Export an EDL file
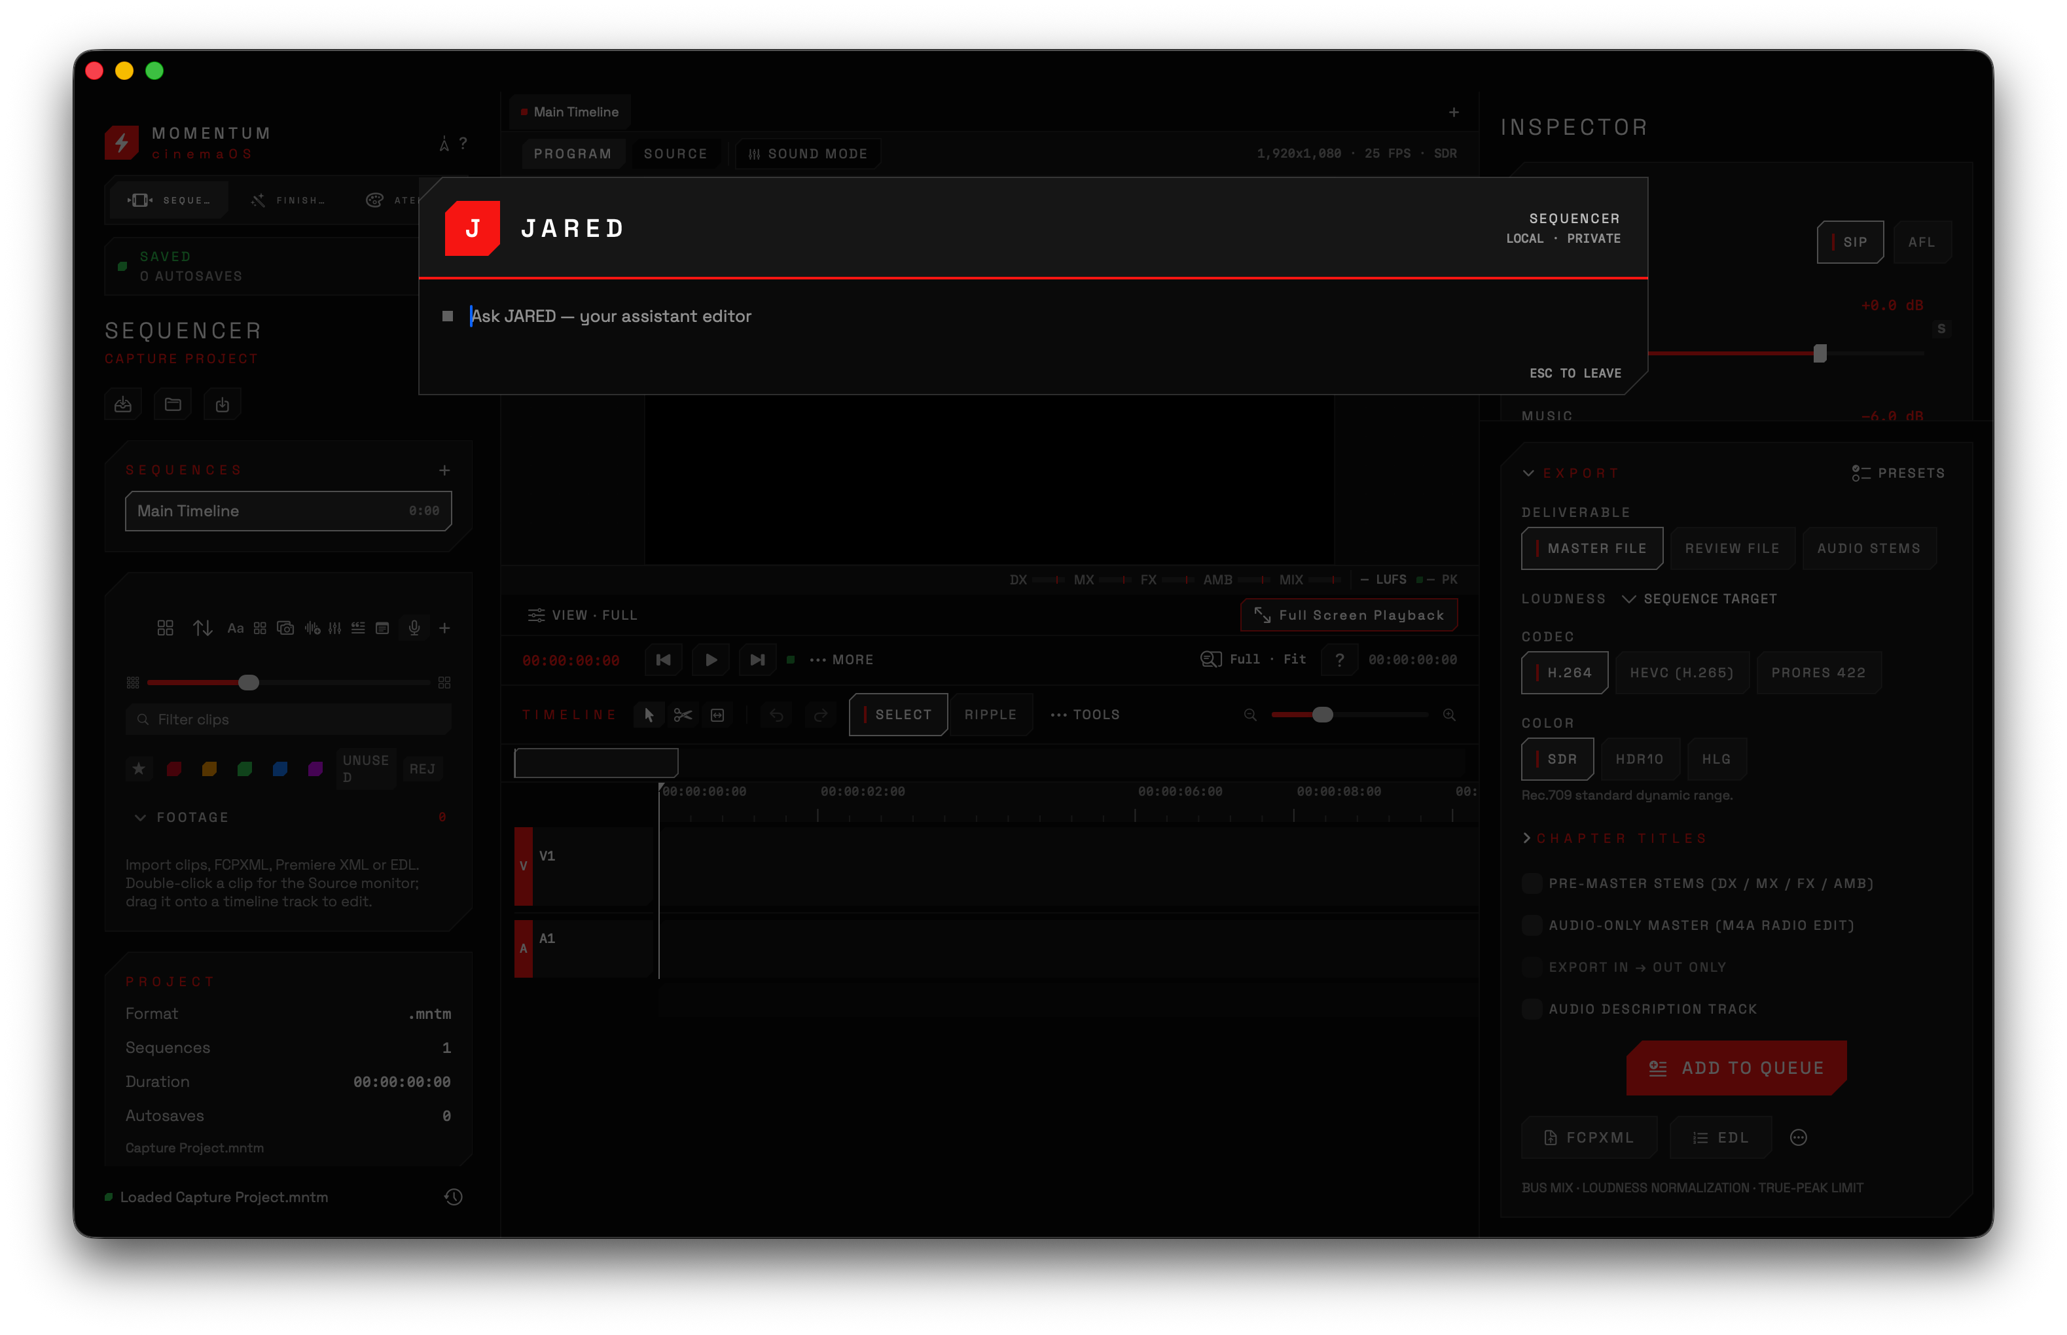Image resolution: width=2067 pixels, height=1335 pixels. (x=1721, y=1138)
